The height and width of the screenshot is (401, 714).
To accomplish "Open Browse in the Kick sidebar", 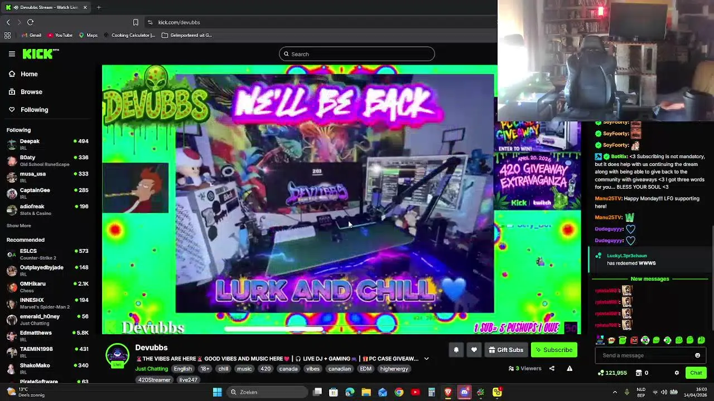I will coord(26,92).
